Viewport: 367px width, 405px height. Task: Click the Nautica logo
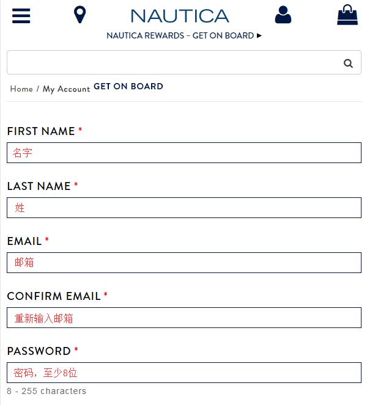pyautogui.click(x=180, y=16)
